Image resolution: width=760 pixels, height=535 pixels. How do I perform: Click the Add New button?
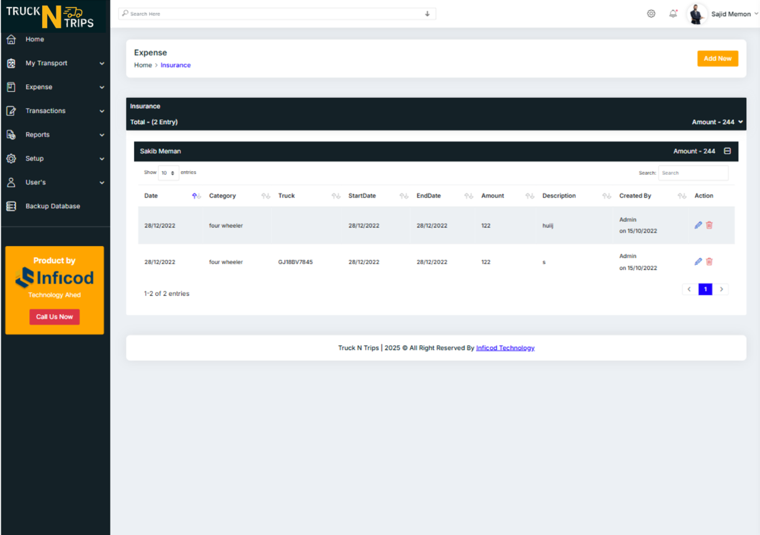tap(717, 58)
